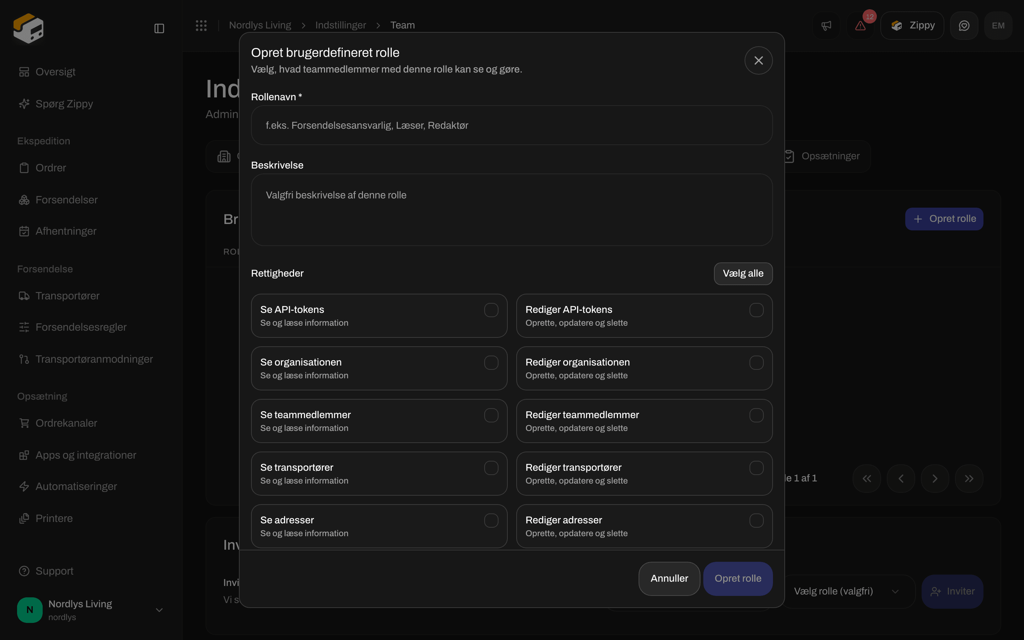
Task: Go to next page arrow in pagination
Action: [x=935, y=478]
